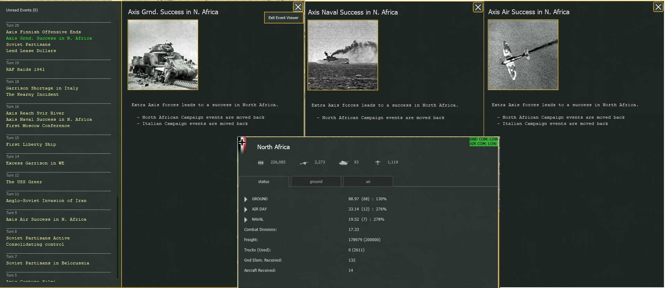Screen dimensions: 665x288
Task: Switch to the status tab
Action: 264,181
